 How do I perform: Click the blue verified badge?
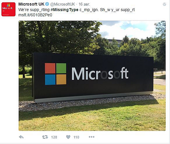click(x=47, y=4)
